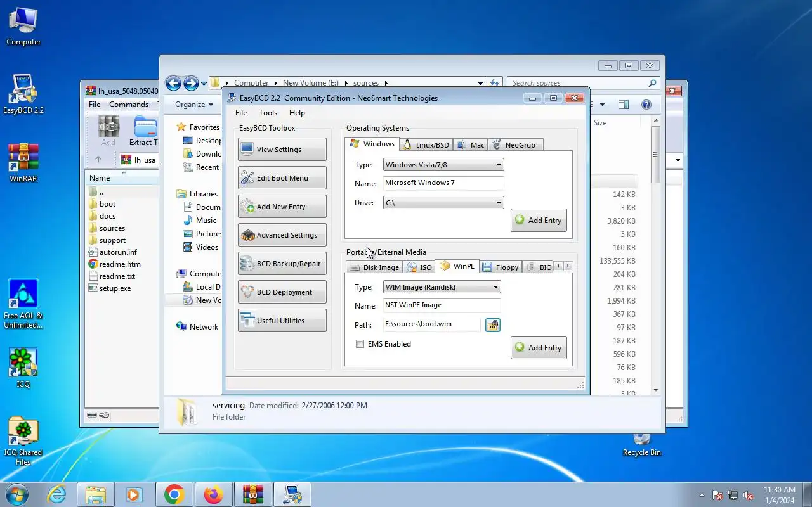Expand the C:\ Drive dropdown
The image size is (812, 507).
click(x=443, y=203)
